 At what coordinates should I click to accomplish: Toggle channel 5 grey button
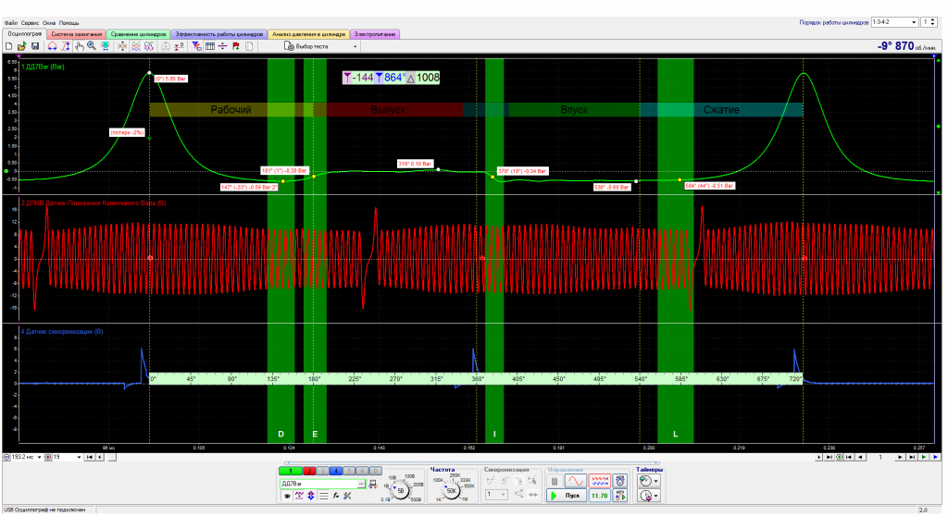click(349, 471)
